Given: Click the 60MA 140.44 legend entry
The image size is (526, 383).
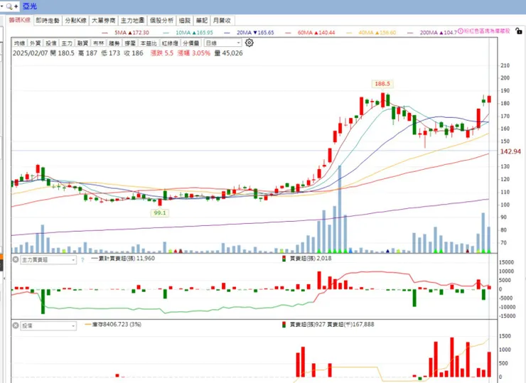Looking at the screenshot, I should pyautogui.click(x=311, y=33).
